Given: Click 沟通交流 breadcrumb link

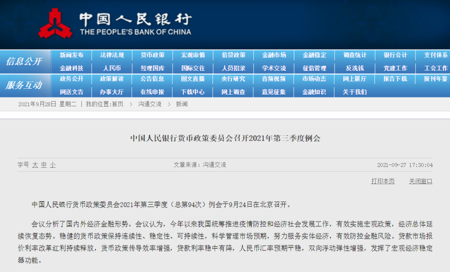Looking at the screenshot, I should pyautogui.click(x=150, y=104).
